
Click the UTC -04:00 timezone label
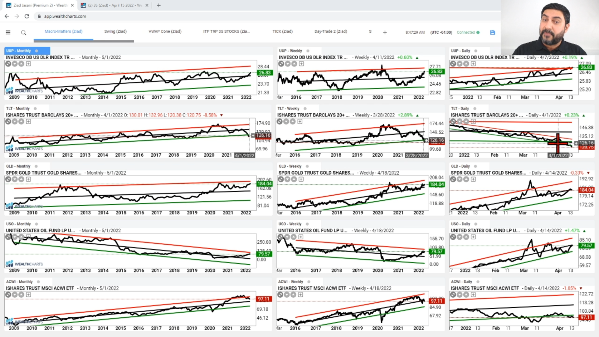(441, 32)
